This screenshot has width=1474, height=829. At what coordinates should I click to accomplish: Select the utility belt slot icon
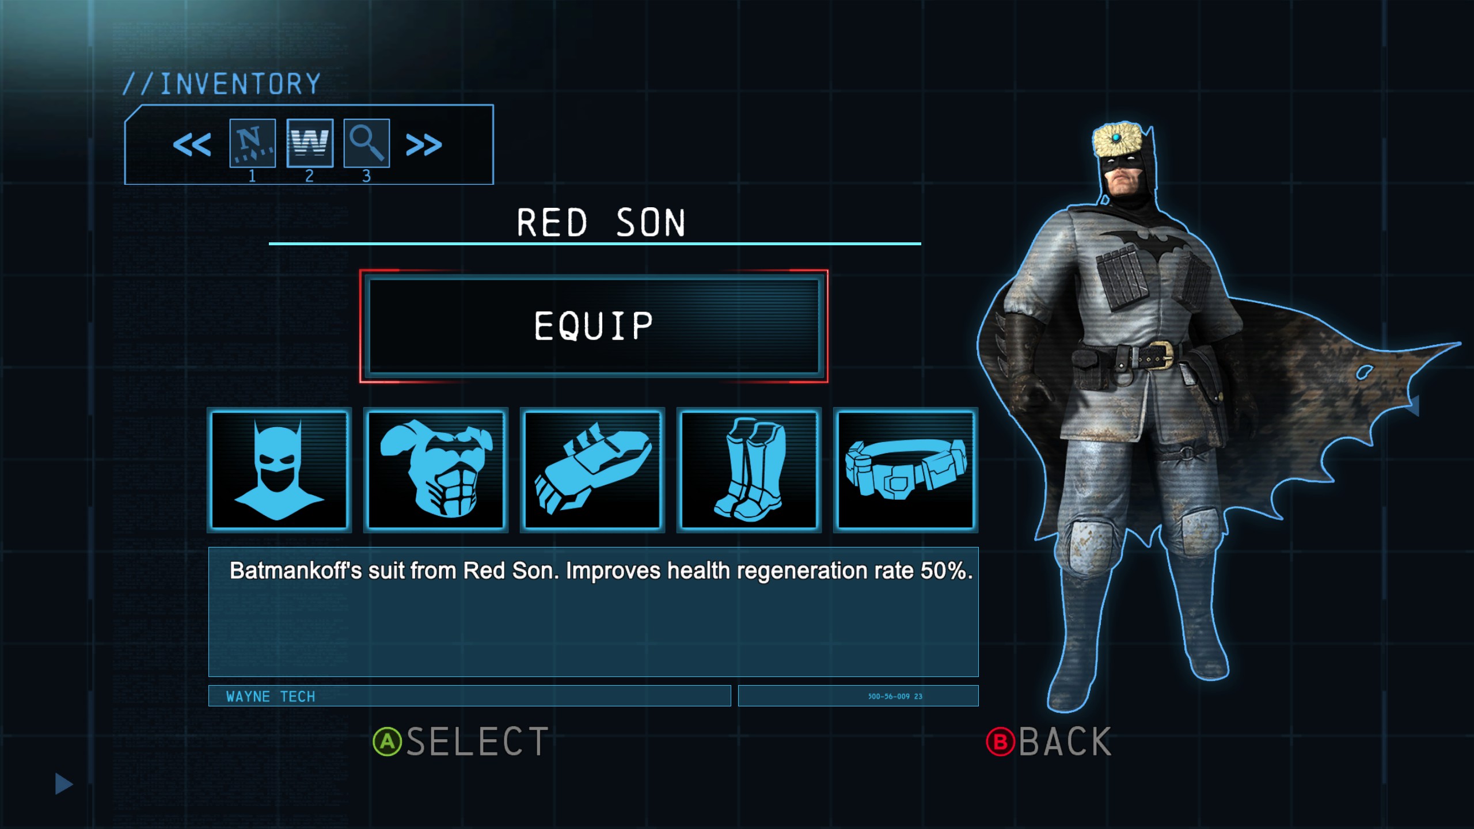(x=906, y=470)
